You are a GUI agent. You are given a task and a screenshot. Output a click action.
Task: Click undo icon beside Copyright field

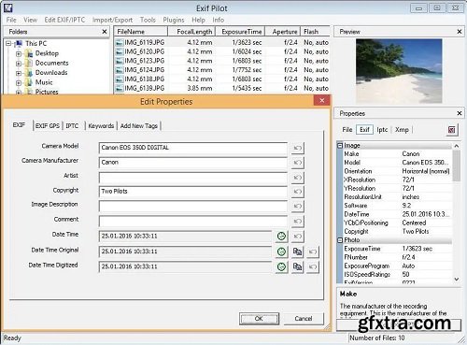click(x=298, y=192)
